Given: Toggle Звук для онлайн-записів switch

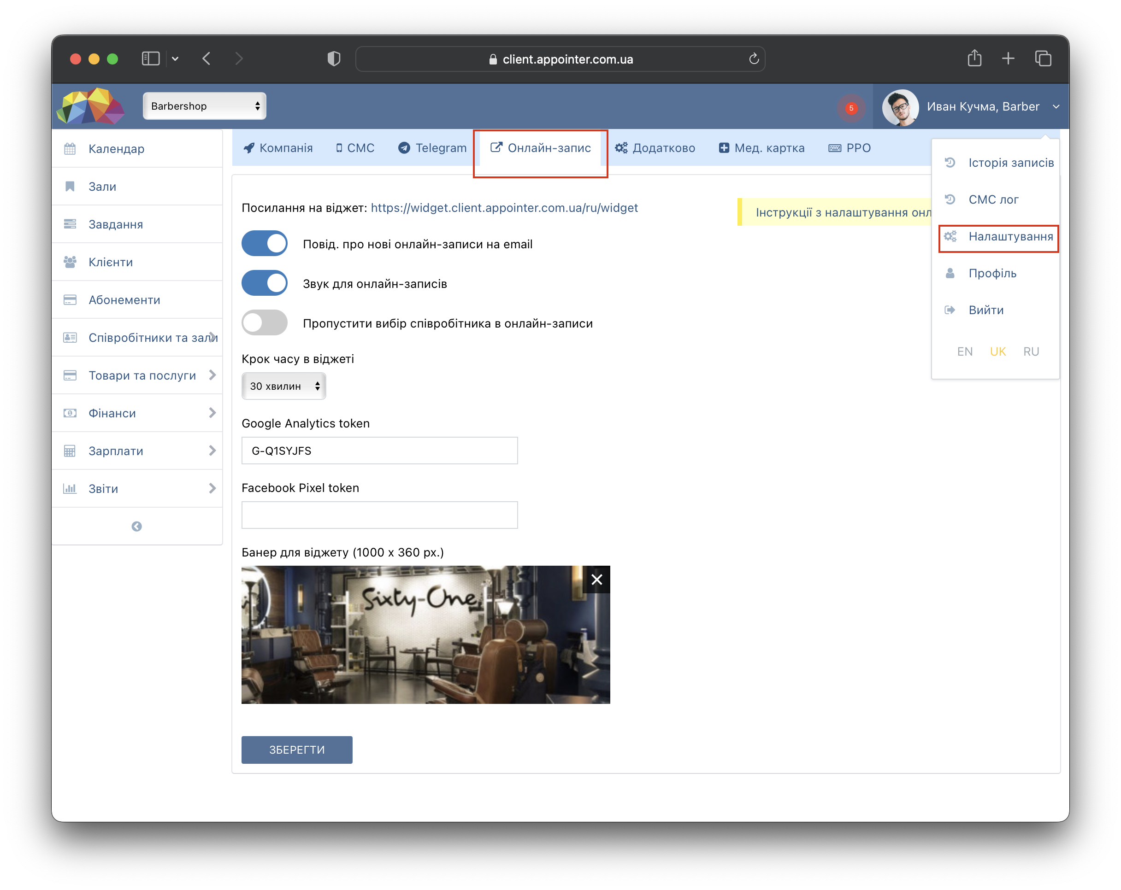Looking at the screenshot, I should click(265, 283).
